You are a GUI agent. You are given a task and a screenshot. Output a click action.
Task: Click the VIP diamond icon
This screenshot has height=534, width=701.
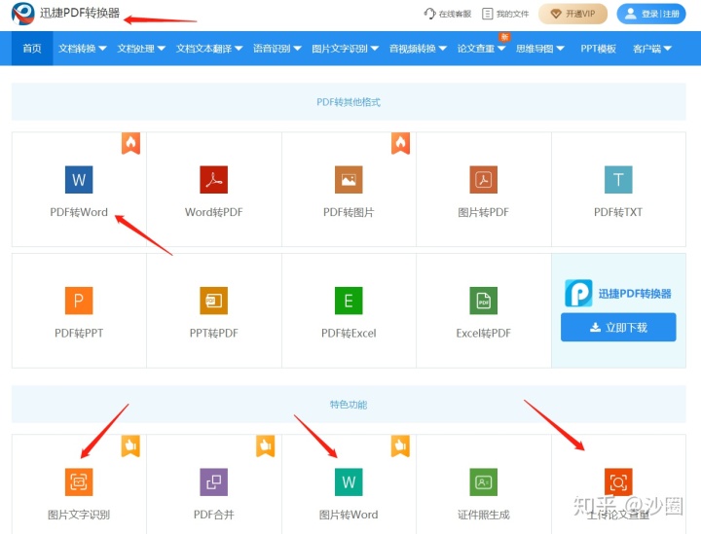point(556,14)
